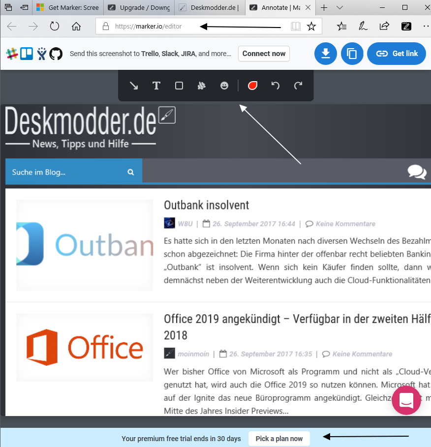Select the blur tool in editor toolbar
431x447 pixels.
202,86
